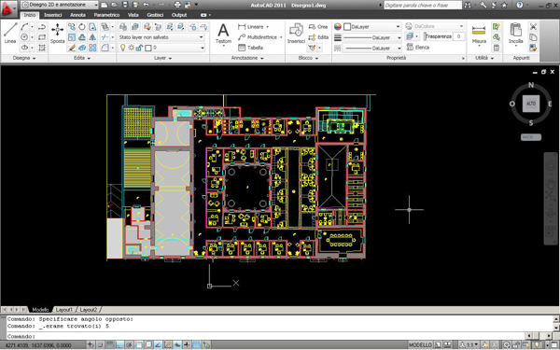Open the Gestisci ribbon tab
Viewport: 560px width, 350px height.
[155, 15]
